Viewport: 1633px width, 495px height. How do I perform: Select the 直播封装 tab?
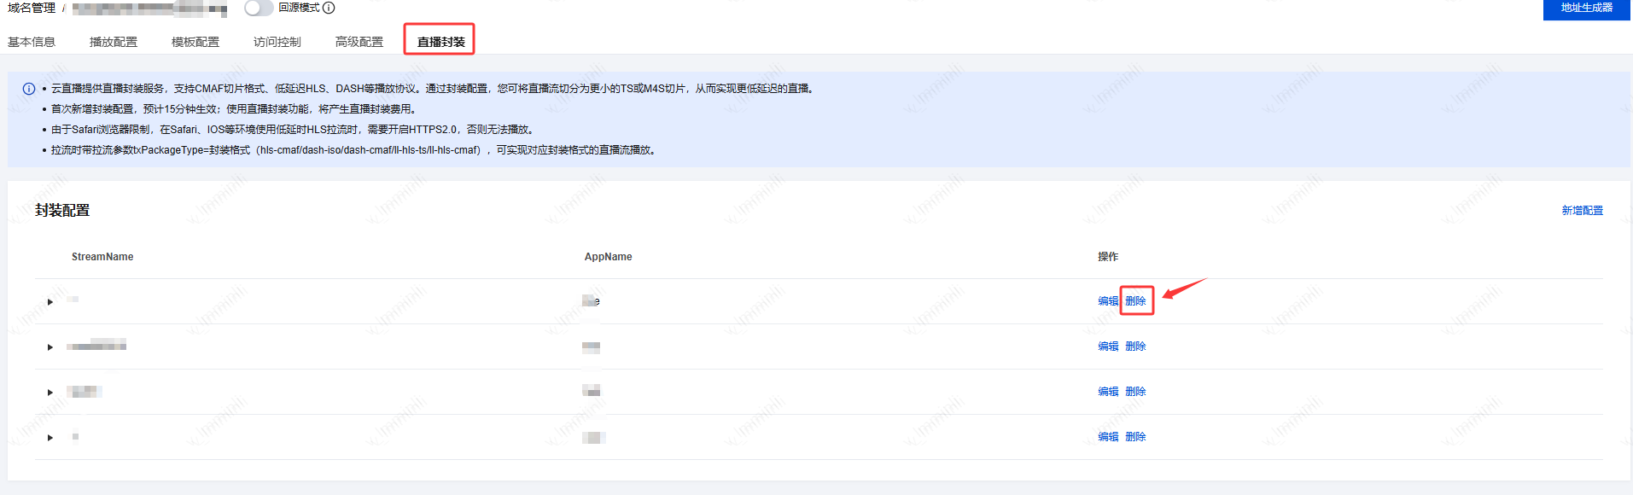coord(440,42)
